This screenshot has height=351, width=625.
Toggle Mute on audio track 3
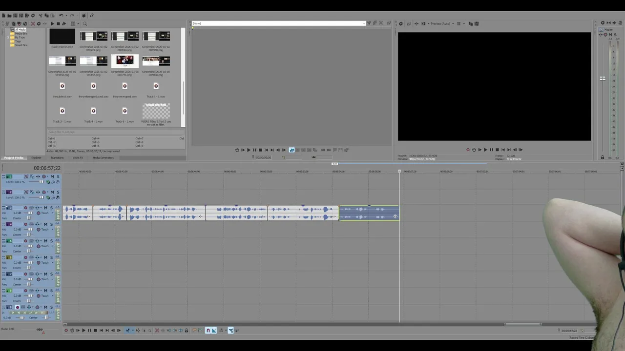tap(45, 208)
